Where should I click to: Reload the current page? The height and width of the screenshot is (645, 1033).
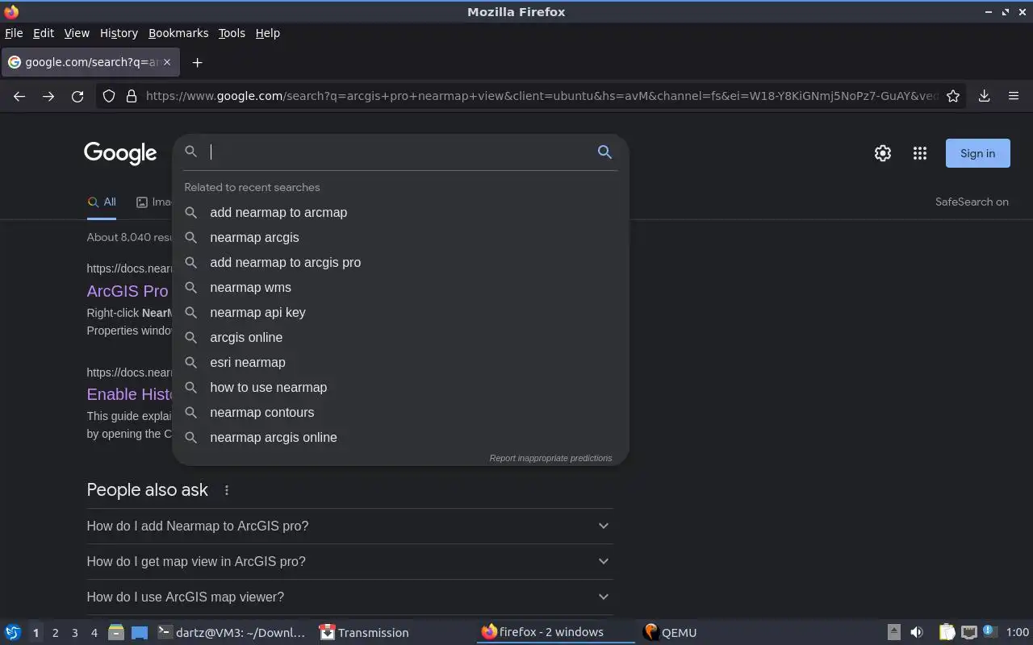pyautogui.click(x=77, y=96)
